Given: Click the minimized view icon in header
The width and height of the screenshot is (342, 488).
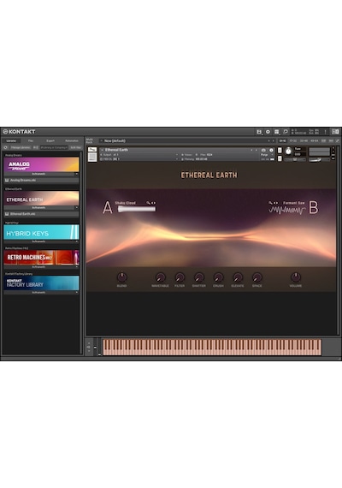Looking at the screenshot, I should 286,132.
